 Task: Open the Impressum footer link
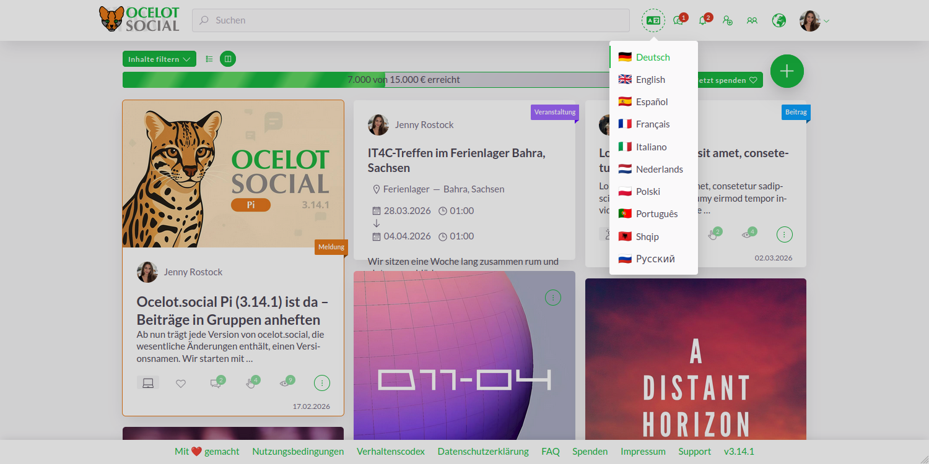(x=643, y=452)
